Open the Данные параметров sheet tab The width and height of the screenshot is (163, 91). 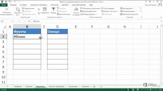click(57, 86)
